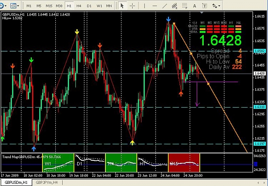Open the periods dropdown arrow
The height and width of the screenshot is (186, 268).
(x=6, y=6)
